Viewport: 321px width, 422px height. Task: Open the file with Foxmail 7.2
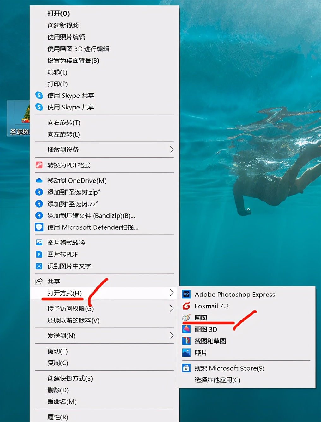(212, 306)
